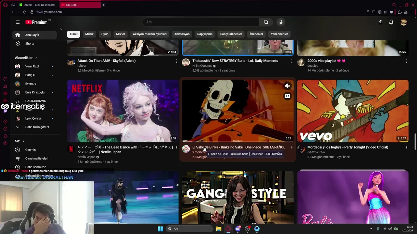The height and width of the screenshot is (234, 417).
Task: Open more options for Mordecai y los Rigbys
Action: 407,148
